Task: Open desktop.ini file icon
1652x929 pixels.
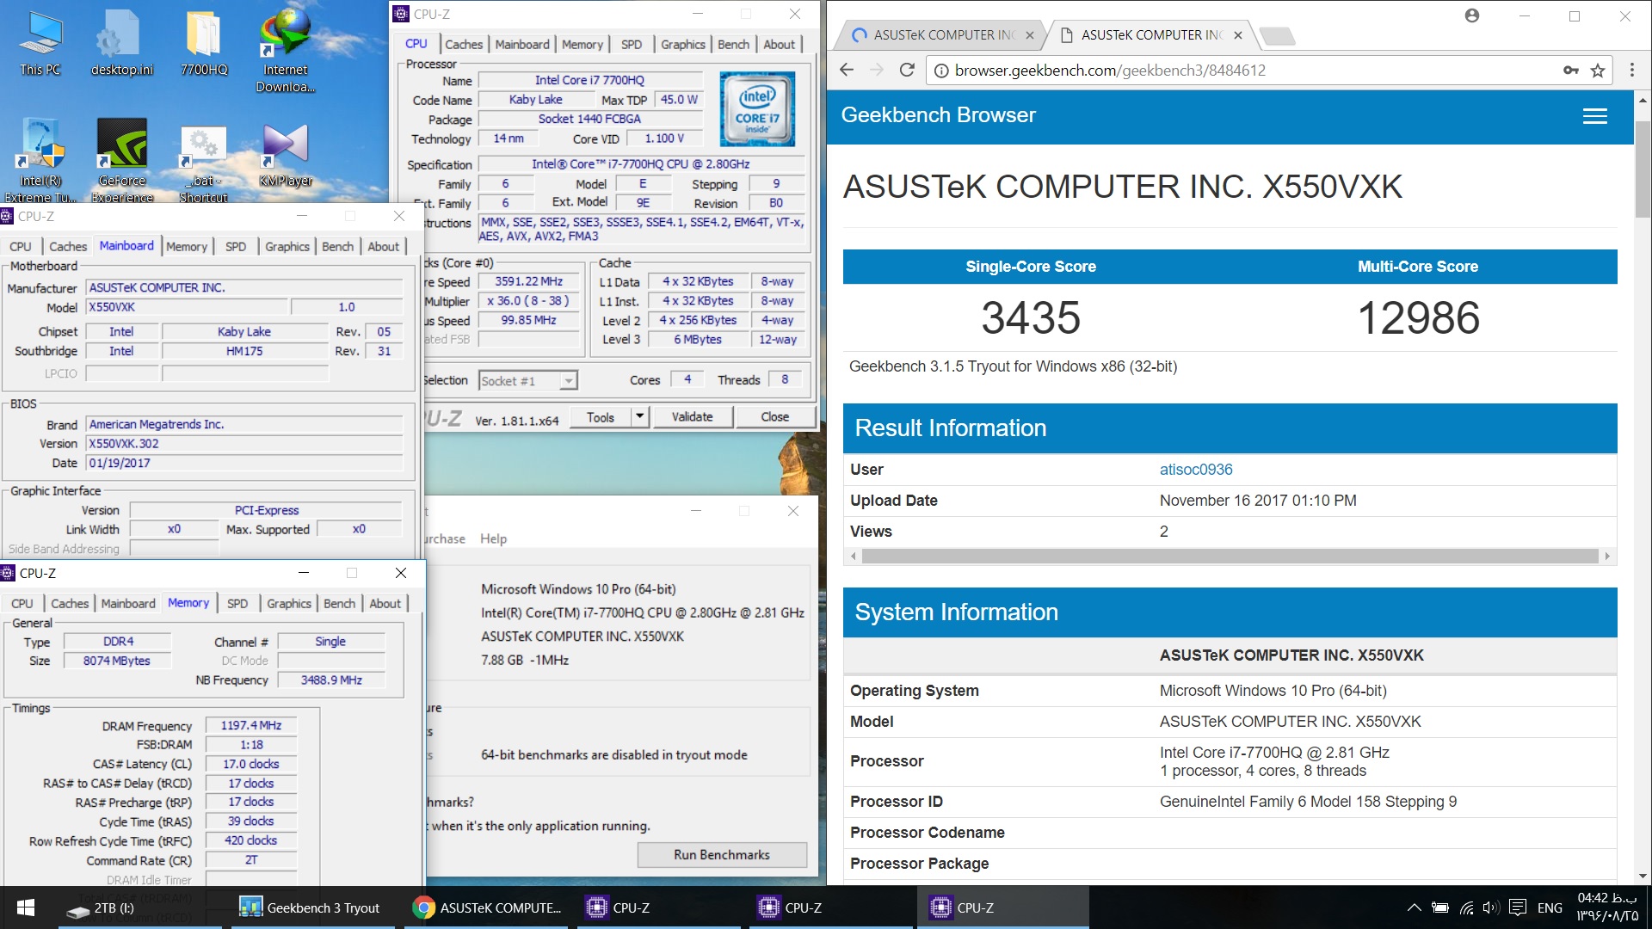Action: tap(121, 43)
